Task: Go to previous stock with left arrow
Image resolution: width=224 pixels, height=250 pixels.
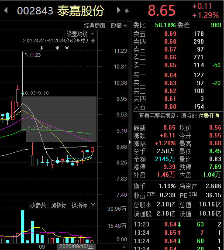Action: click(x=6, y=10)
